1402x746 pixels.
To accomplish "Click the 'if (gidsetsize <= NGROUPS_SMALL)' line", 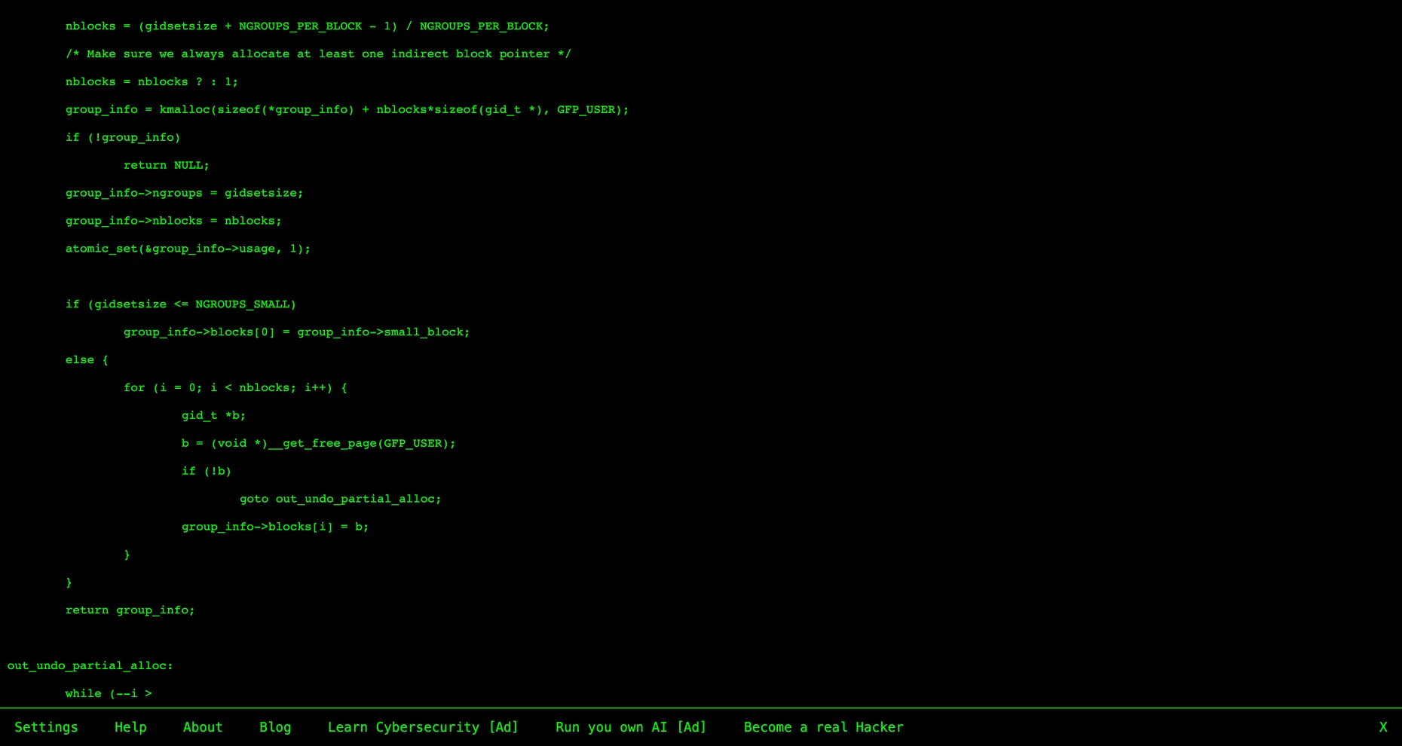I will [181, 304].
